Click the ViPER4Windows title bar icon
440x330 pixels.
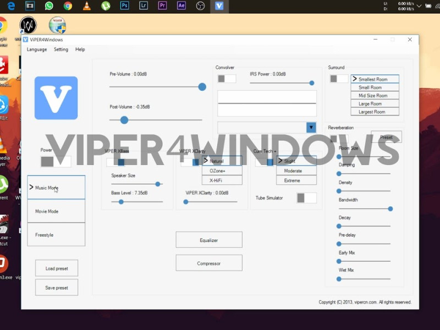25,40
